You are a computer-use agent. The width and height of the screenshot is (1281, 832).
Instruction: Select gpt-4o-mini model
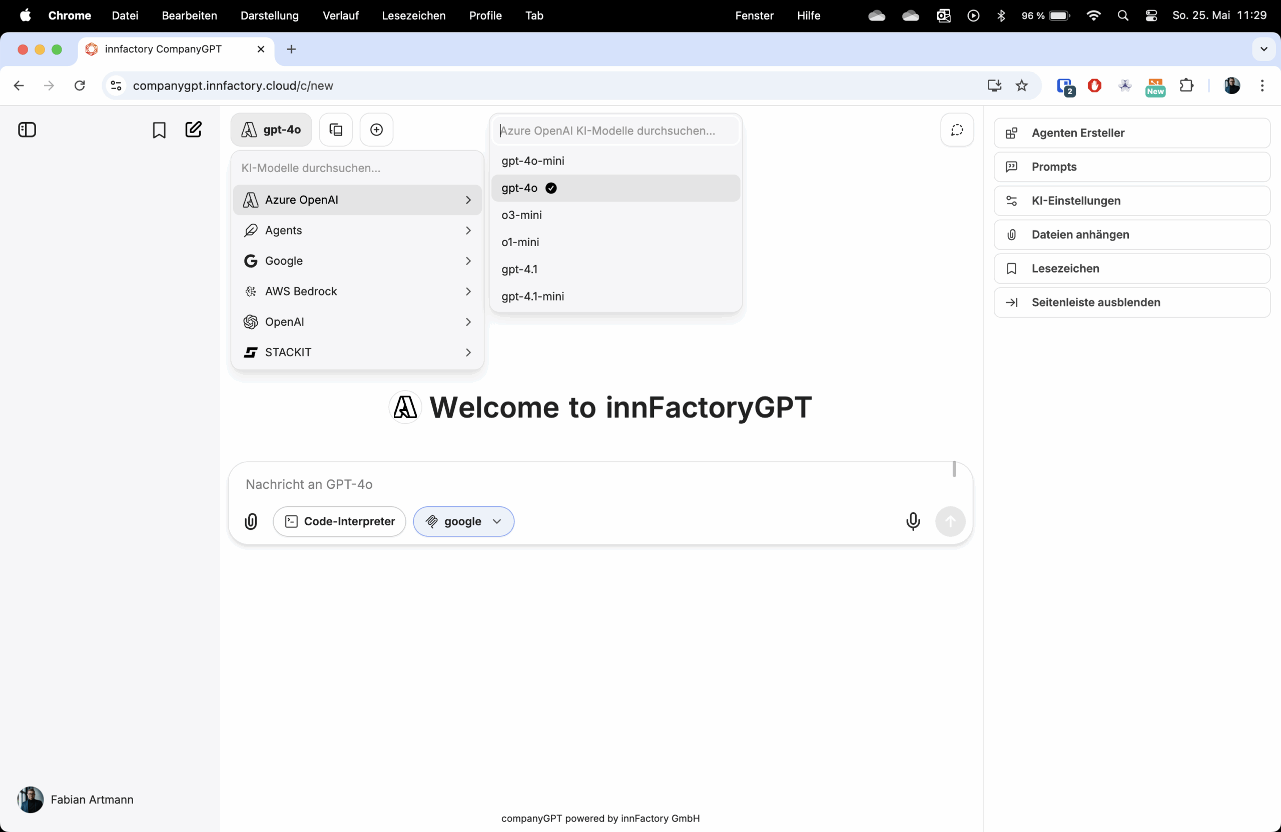click(x=615, y=161)
